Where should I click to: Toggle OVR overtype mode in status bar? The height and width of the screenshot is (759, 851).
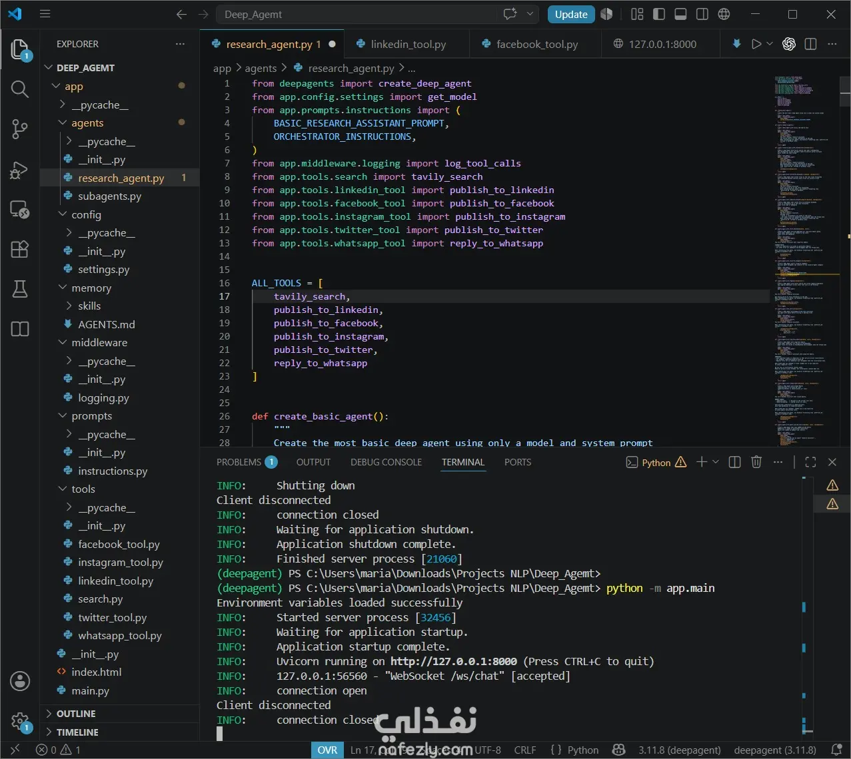327,750
